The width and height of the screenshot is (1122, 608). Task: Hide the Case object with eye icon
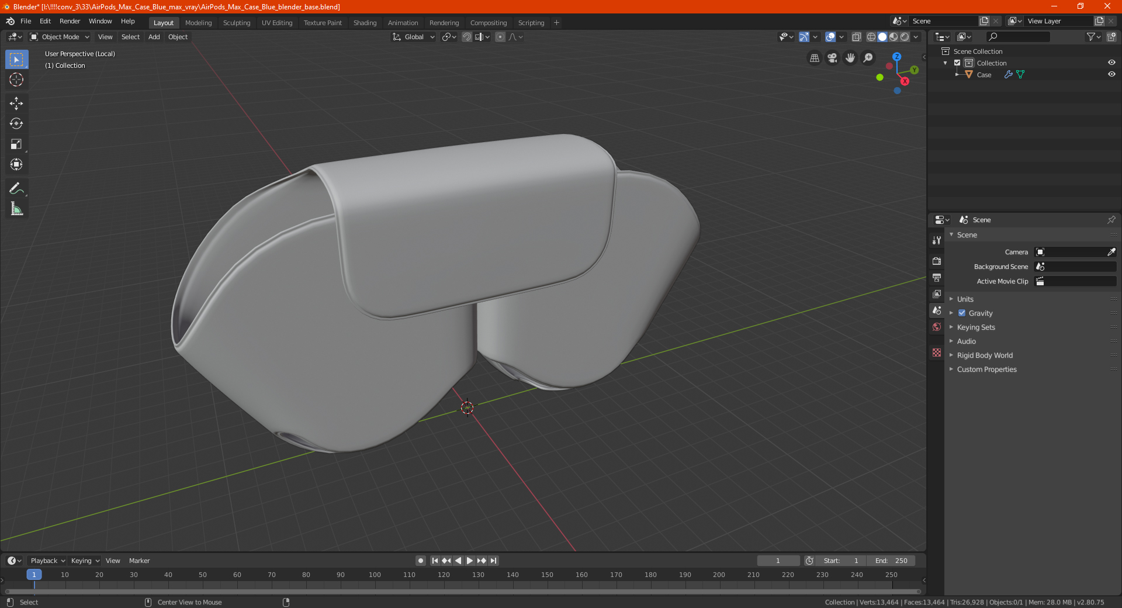[1111, 74]
